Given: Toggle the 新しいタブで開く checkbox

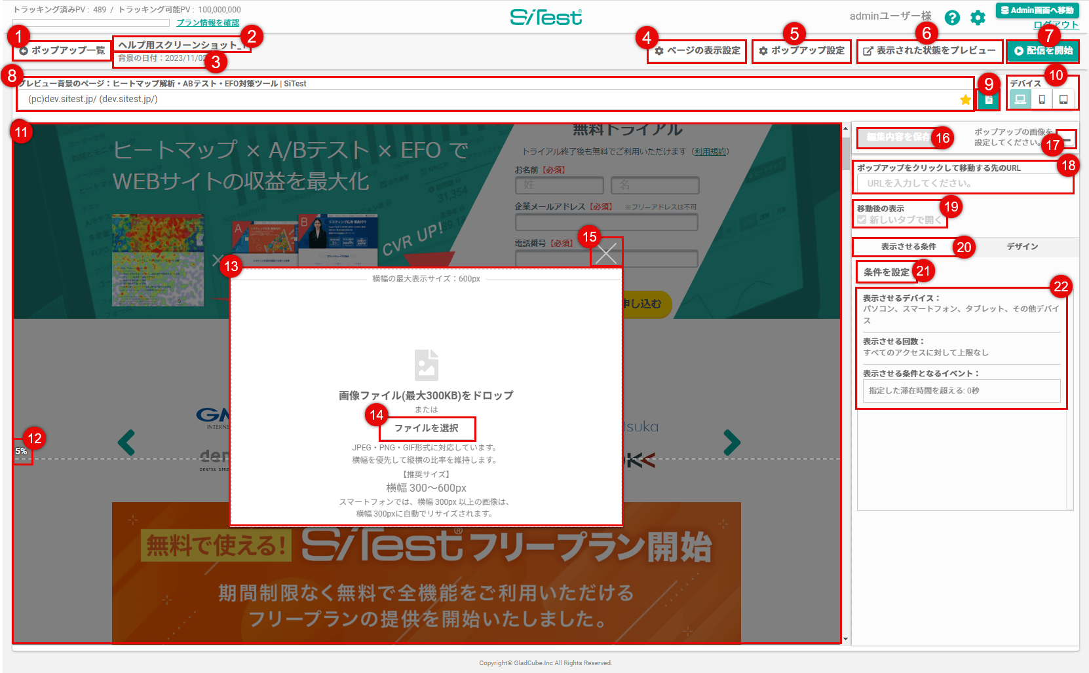Looking at the screenshot, I should pos(862,220).
